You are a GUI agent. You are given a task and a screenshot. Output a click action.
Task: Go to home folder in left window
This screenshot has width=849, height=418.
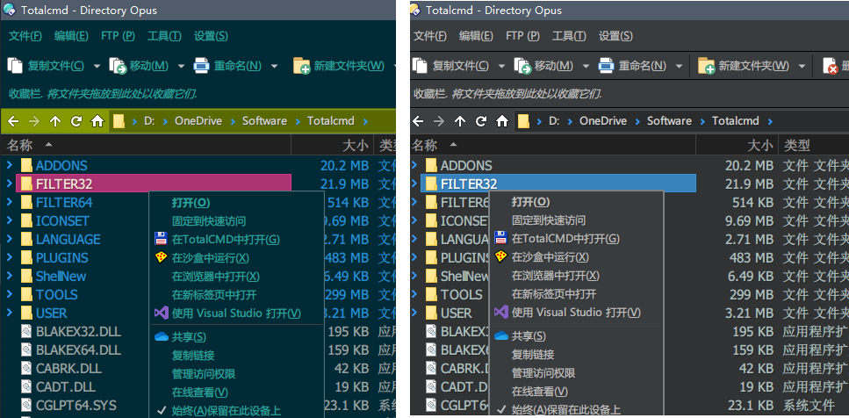click(x=97, y=121)
